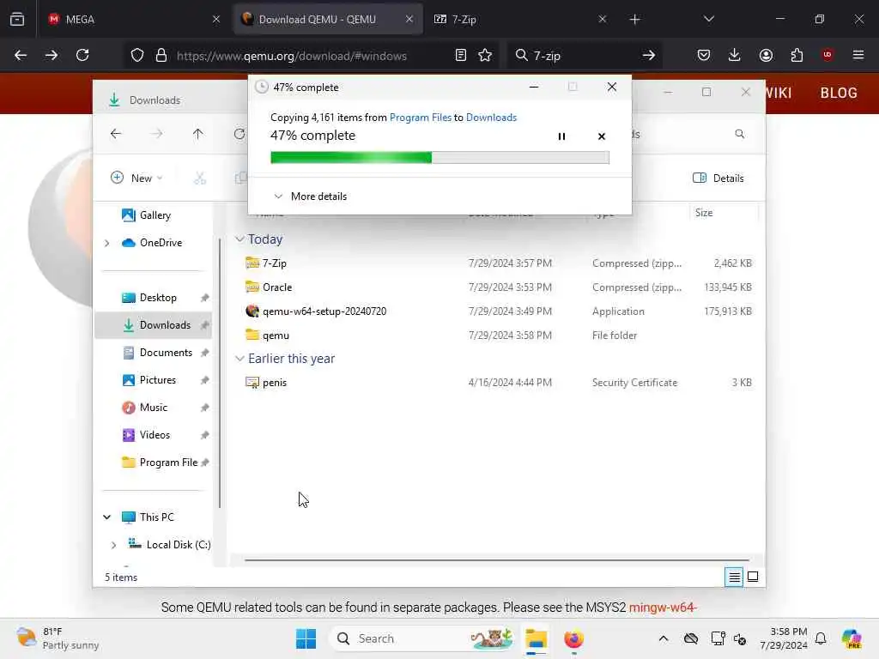Viewport: 879px width, 659px height.
Task: Open Program Files in quick access
Action: (x=167, y=463)
